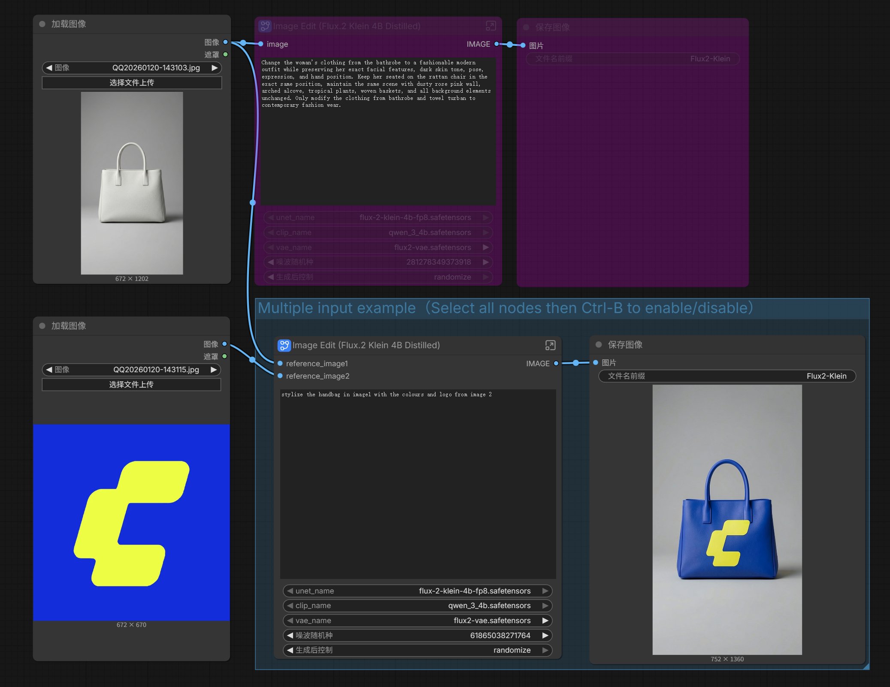
Task: Click subgraph icon on lower Image Edit node
Action: pos(284,345)
